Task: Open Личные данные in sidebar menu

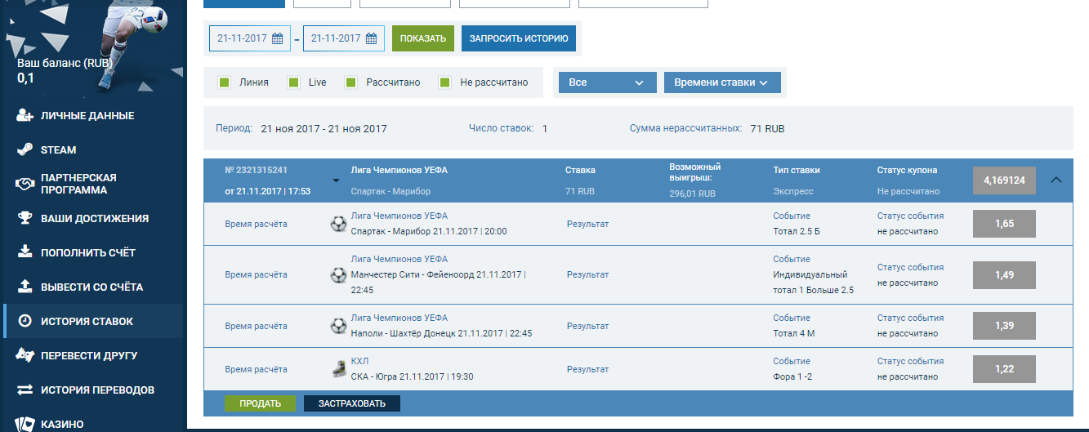Action: click(87, 116)
